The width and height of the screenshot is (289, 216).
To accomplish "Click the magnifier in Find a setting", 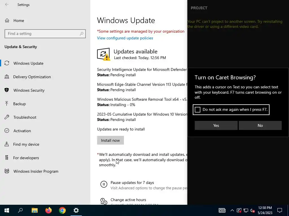I will (x=82, y=34).
